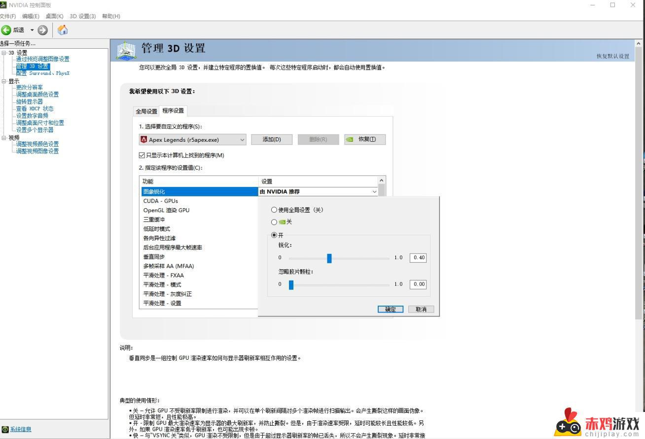The width and height of the screenshot is (645, 439).
Task: Select the 图象锐化 feature row
Action: coord(199,191)
